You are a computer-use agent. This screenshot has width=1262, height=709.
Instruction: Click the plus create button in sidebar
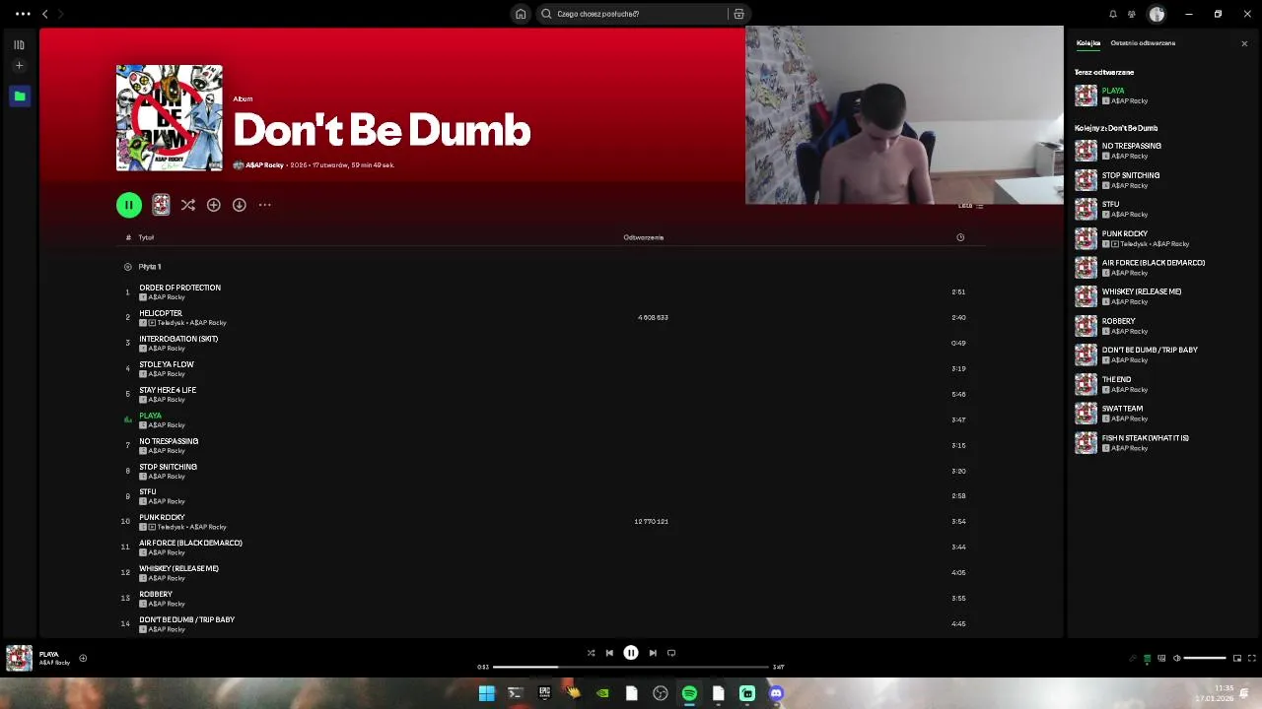click(x=19, y=65)
